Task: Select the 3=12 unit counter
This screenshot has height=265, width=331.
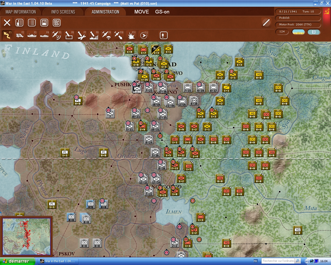Action: [x=181, y=152]
